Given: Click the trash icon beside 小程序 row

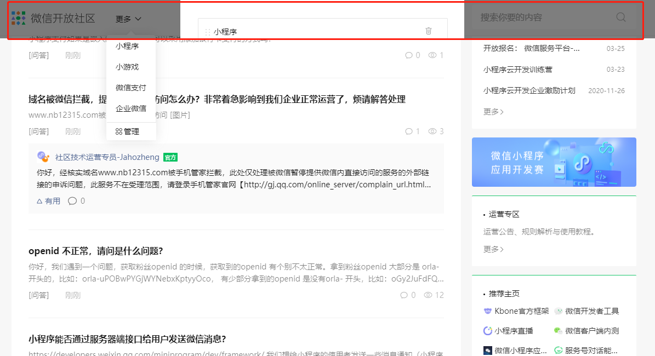Looking at the screenshot, I should pyautogui.click(x=429, y=31).
